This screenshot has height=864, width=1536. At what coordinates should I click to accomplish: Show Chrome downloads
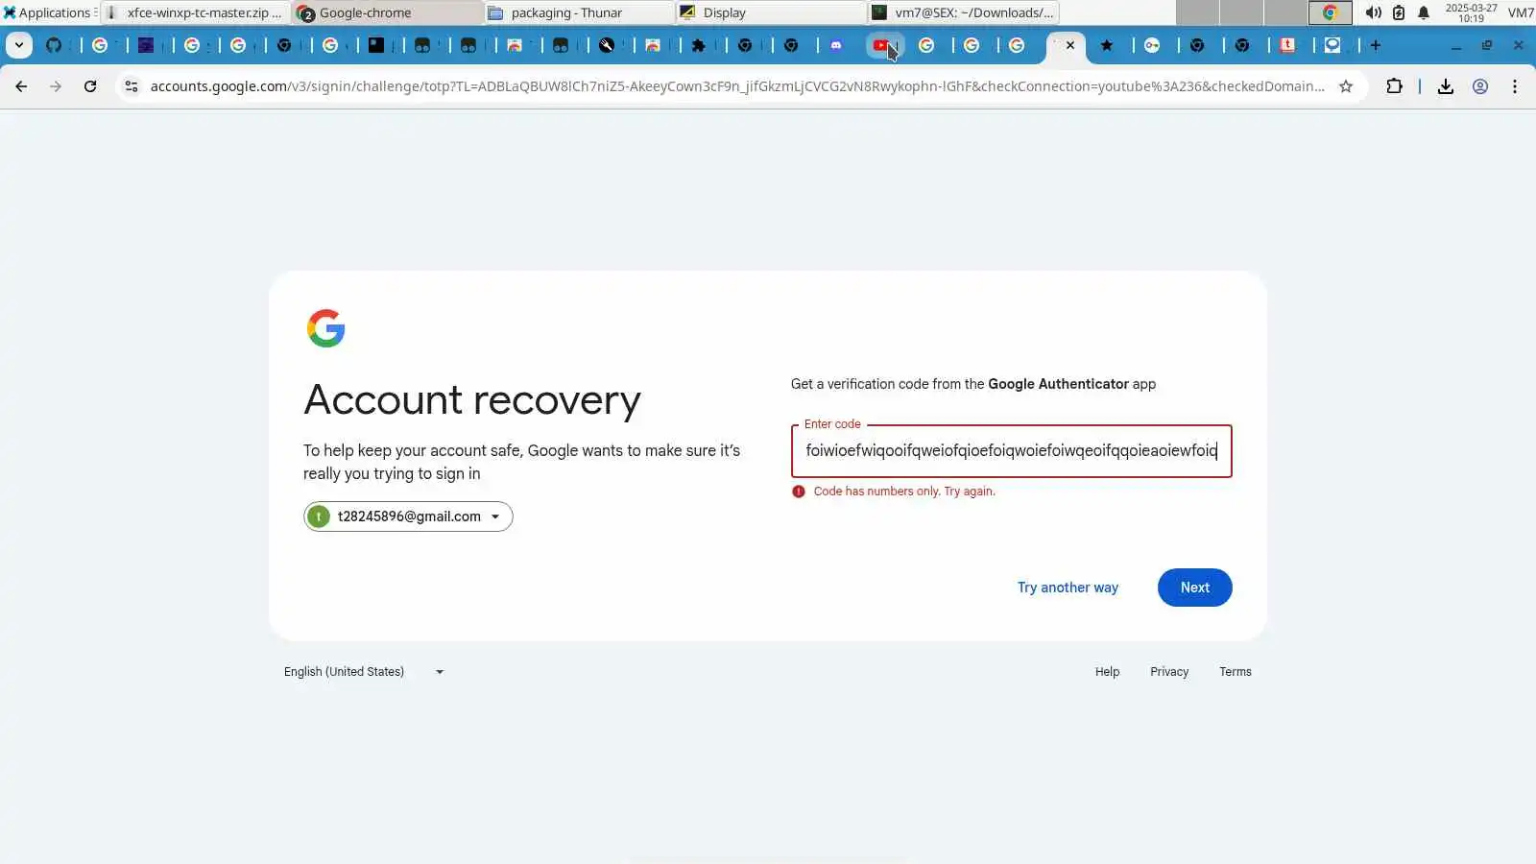1446,86
